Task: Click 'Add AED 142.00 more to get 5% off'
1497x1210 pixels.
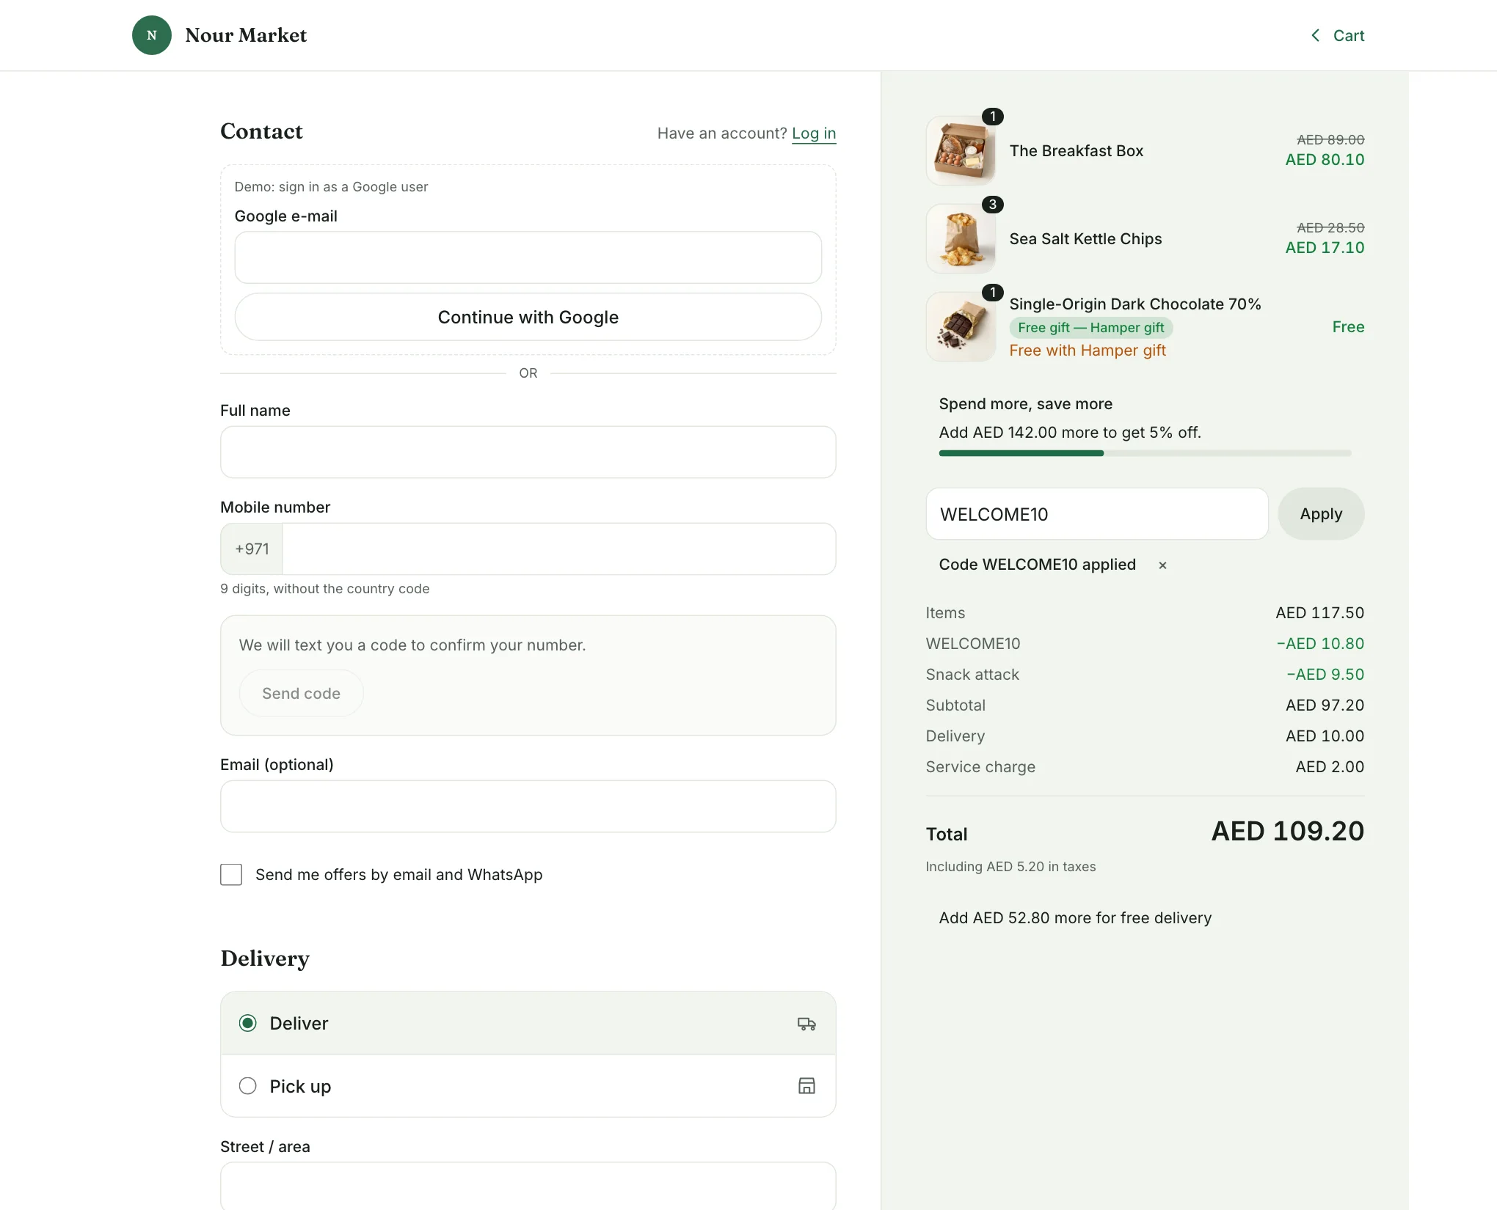Action: pyautogui.click(x=1070, y=432)
